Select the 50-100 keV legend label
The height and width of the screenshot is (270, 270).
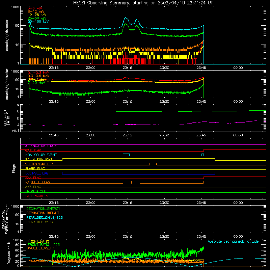point(38,22)
